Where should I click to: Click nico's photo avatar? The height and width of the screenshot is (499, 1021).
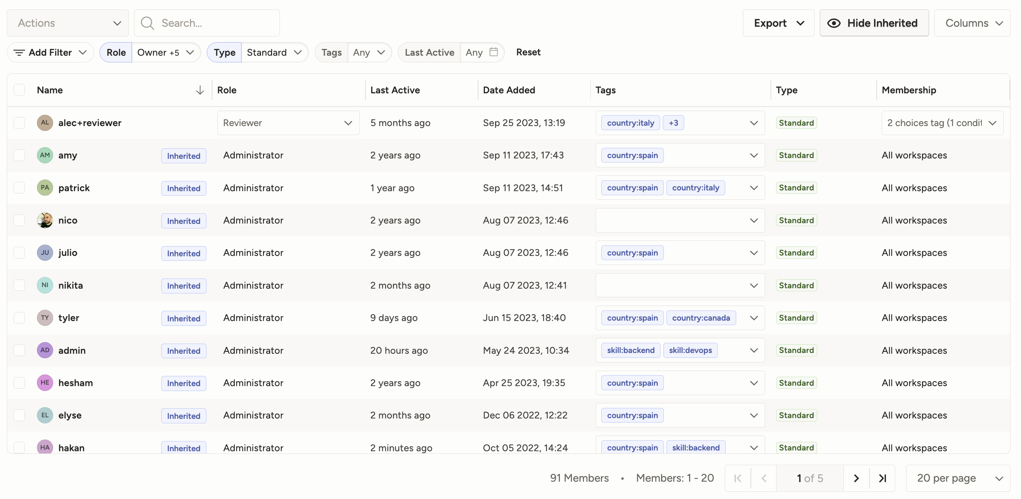(x=45, y=220)
